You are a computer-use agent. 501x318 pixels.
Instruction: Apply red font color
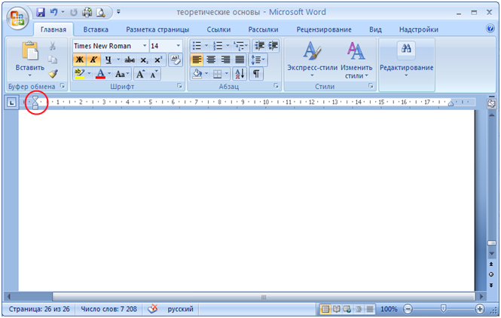100,74
